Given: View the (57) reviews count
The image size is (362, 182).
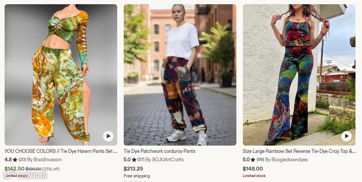Looking at the screenshot, I should coord(141,160).
